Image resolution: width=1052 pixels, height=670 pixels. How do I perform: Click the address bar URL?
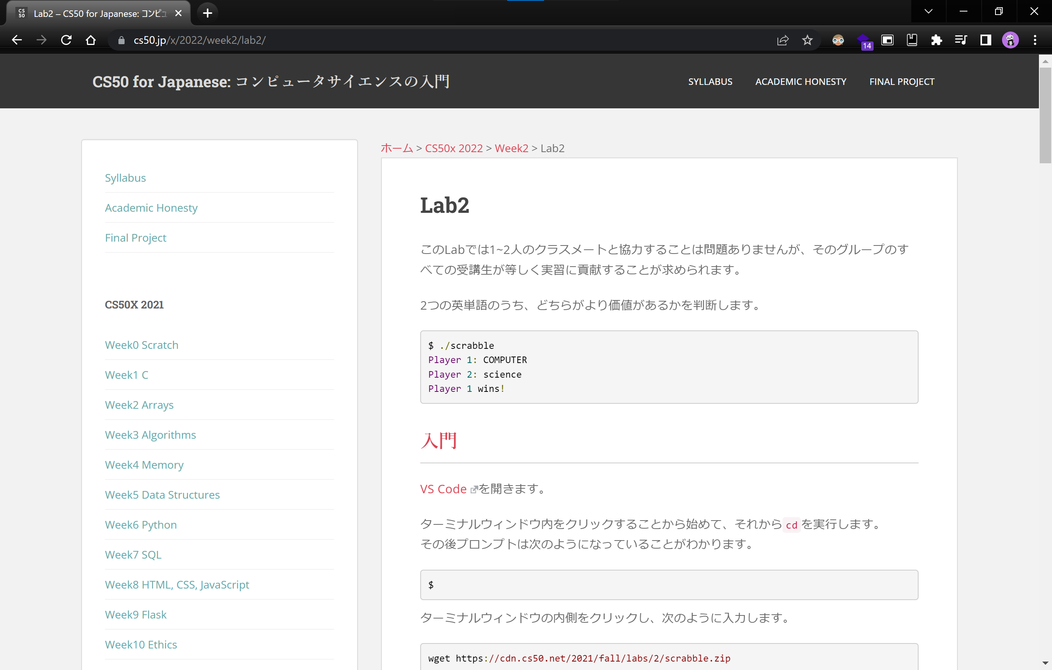tap(199, 40)
